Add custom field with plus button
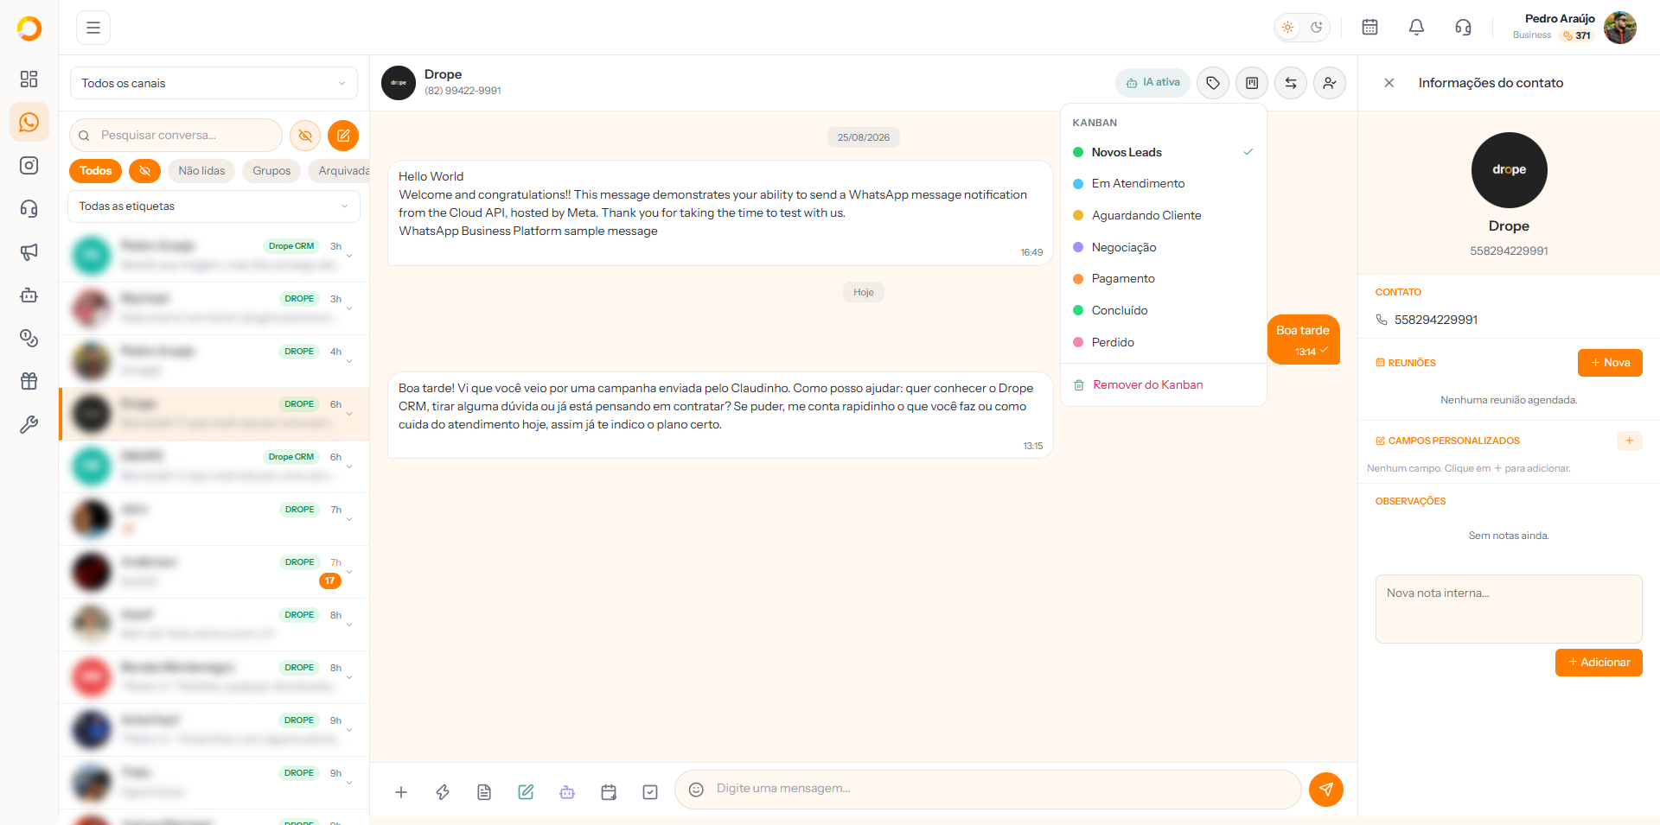 click(1629, 441)
